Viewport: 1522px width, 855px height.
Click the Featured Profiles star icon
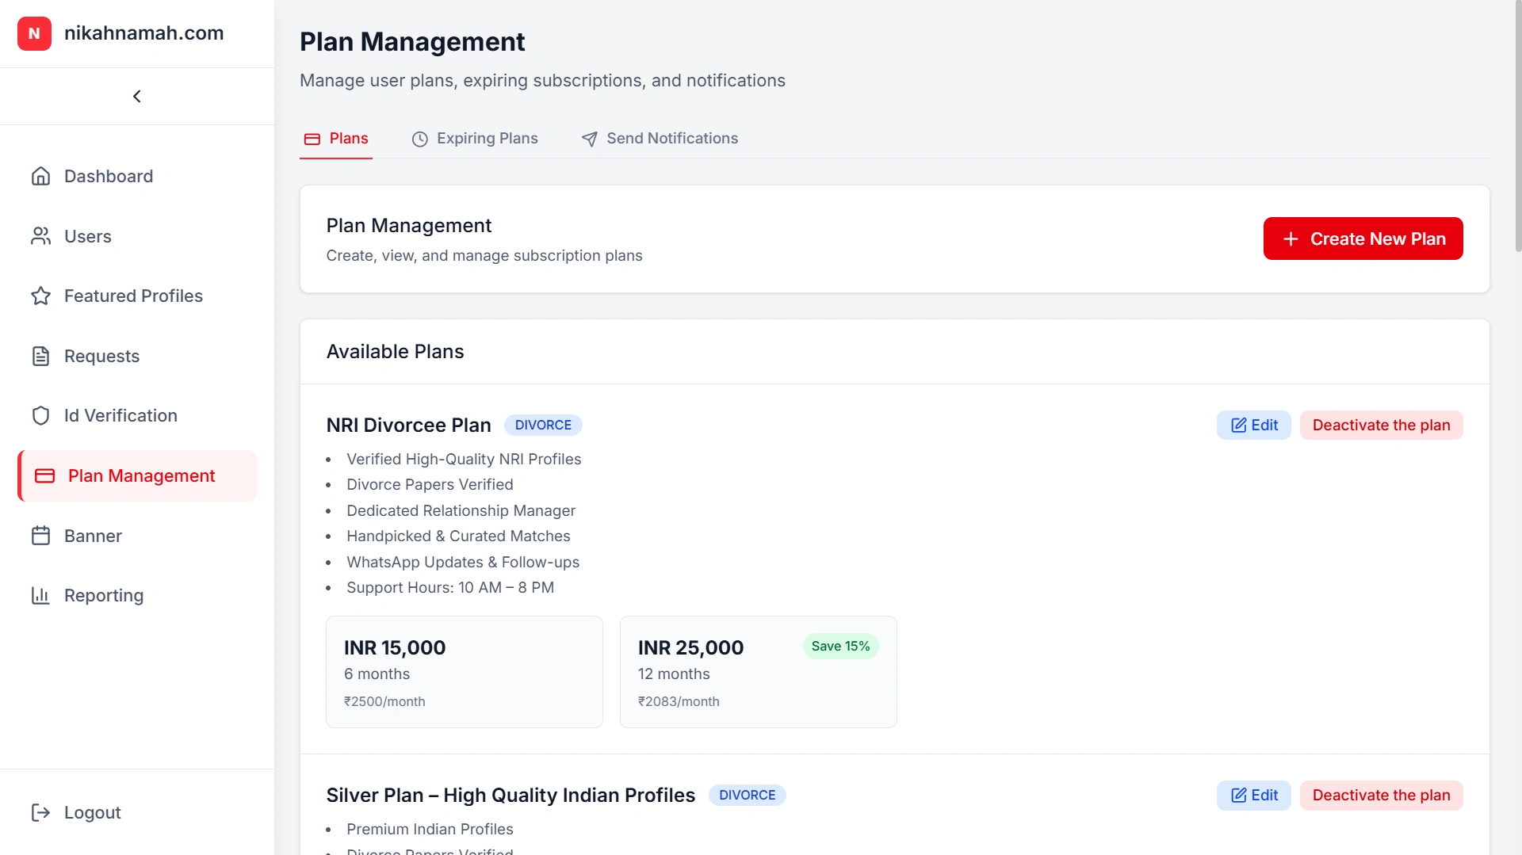(40, 296)
